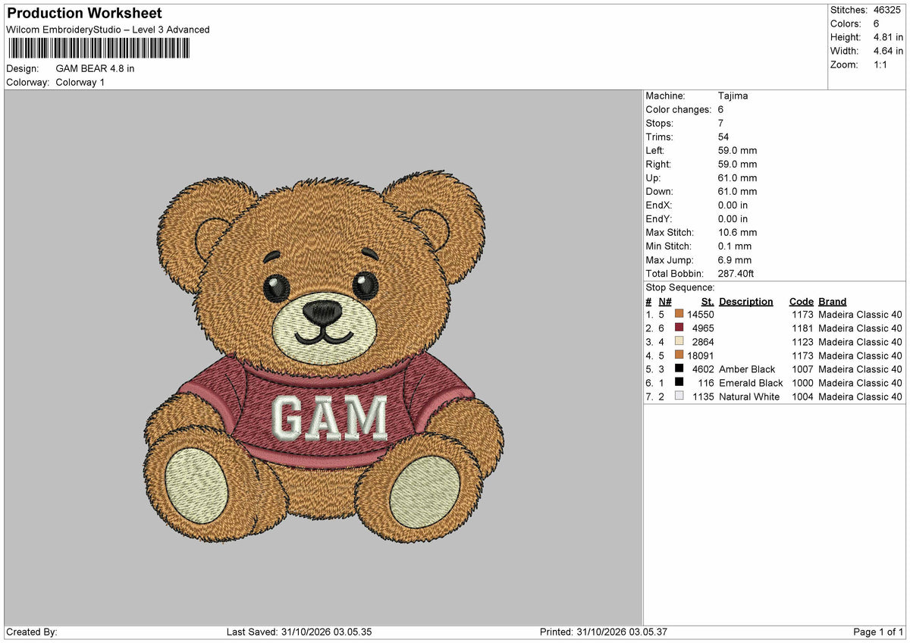This screenshot has width=910, height=643.
Task: Click the 'St.' column header
Action: [x=708, y=301]
